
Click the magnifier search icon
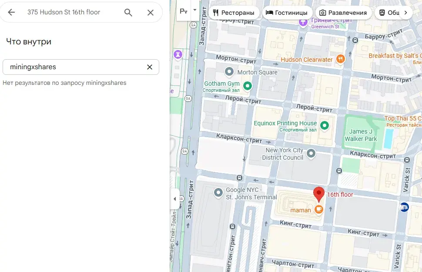click(128, 12)
